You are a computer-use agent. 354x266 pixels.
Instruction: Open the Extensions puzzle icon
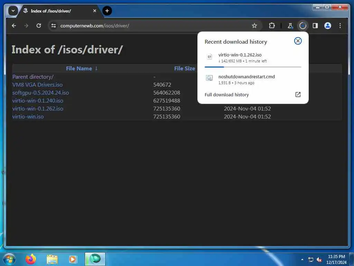click(x=272, y=26)
